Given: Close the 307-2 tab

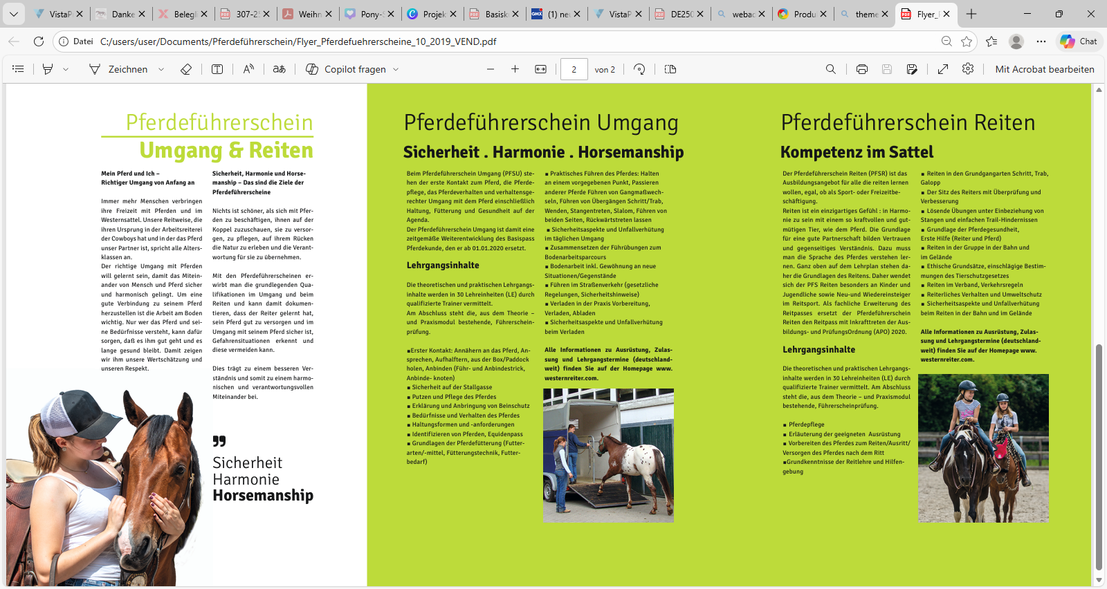Looking at the screenshot, I should [x=266, y=14].
